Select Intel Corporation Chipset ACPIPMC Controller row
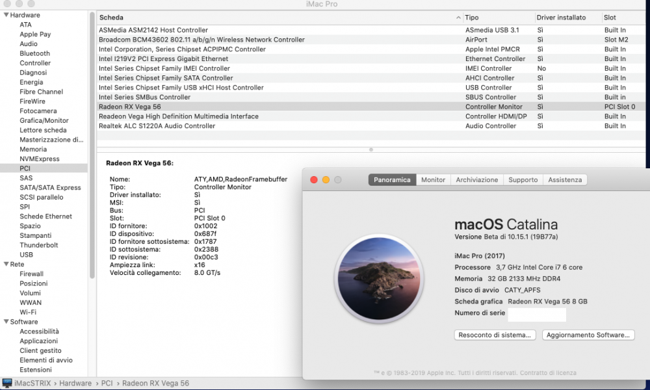Image resolution: width=650 pixels, height=390 pixels. (x=370, y=49)
